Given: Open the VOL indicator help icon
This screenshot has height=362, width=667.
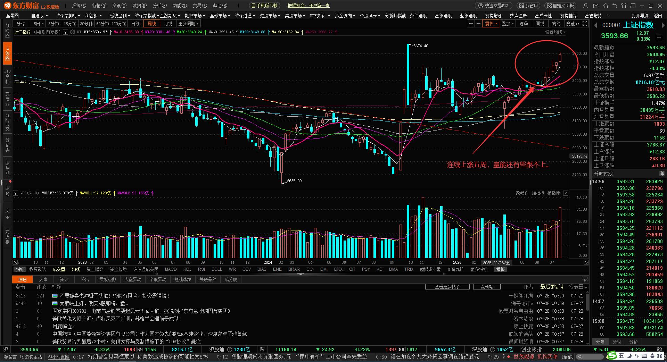Looking at the screenshot, I should pos(16,193).
